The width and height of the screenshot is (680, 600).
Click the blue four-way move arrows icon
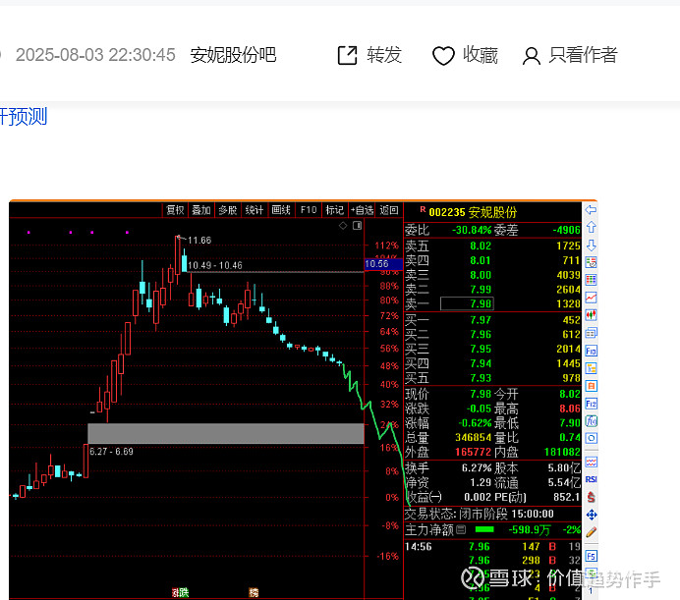click(591, 515)
